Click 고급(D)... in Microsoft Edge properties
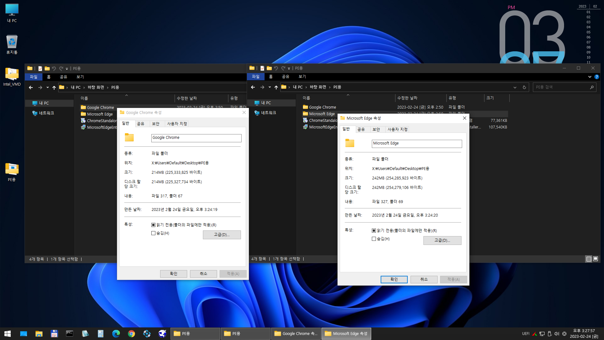 coord(442,241)
